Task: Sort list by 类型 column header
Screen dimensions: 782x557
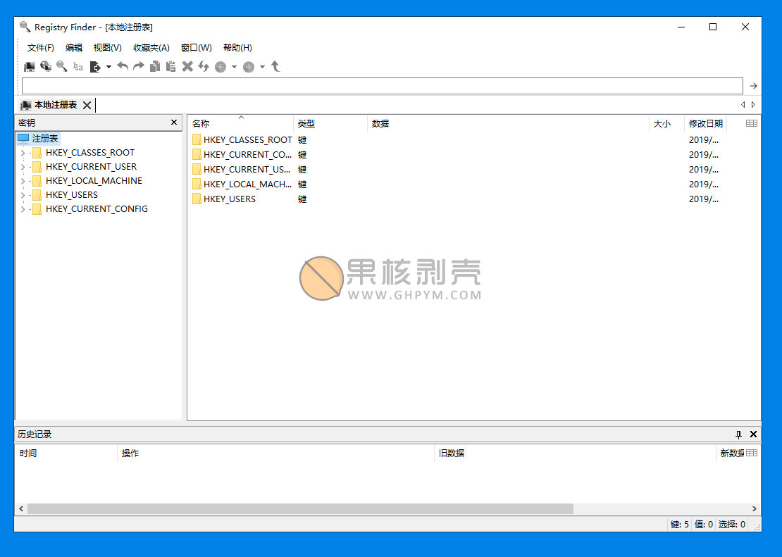Action: coord(330,123)
